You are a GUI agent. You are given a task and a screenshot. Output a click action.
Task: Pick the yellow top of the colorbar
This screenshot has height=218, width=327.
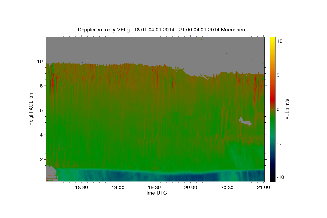coord(272,39)
